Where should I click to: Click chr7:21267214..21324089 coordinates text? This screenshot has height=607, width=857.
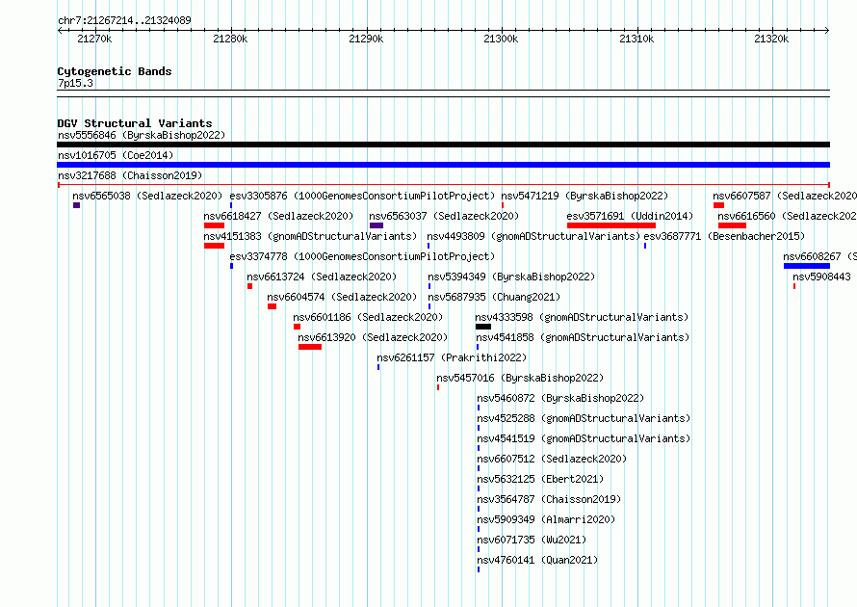pos(124,20)
